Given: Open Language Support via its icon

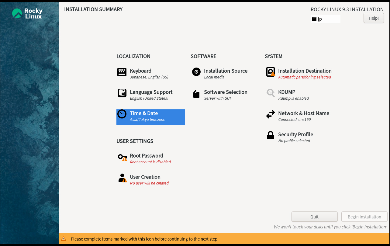Looking at the screenshot, I should point(122,93).
